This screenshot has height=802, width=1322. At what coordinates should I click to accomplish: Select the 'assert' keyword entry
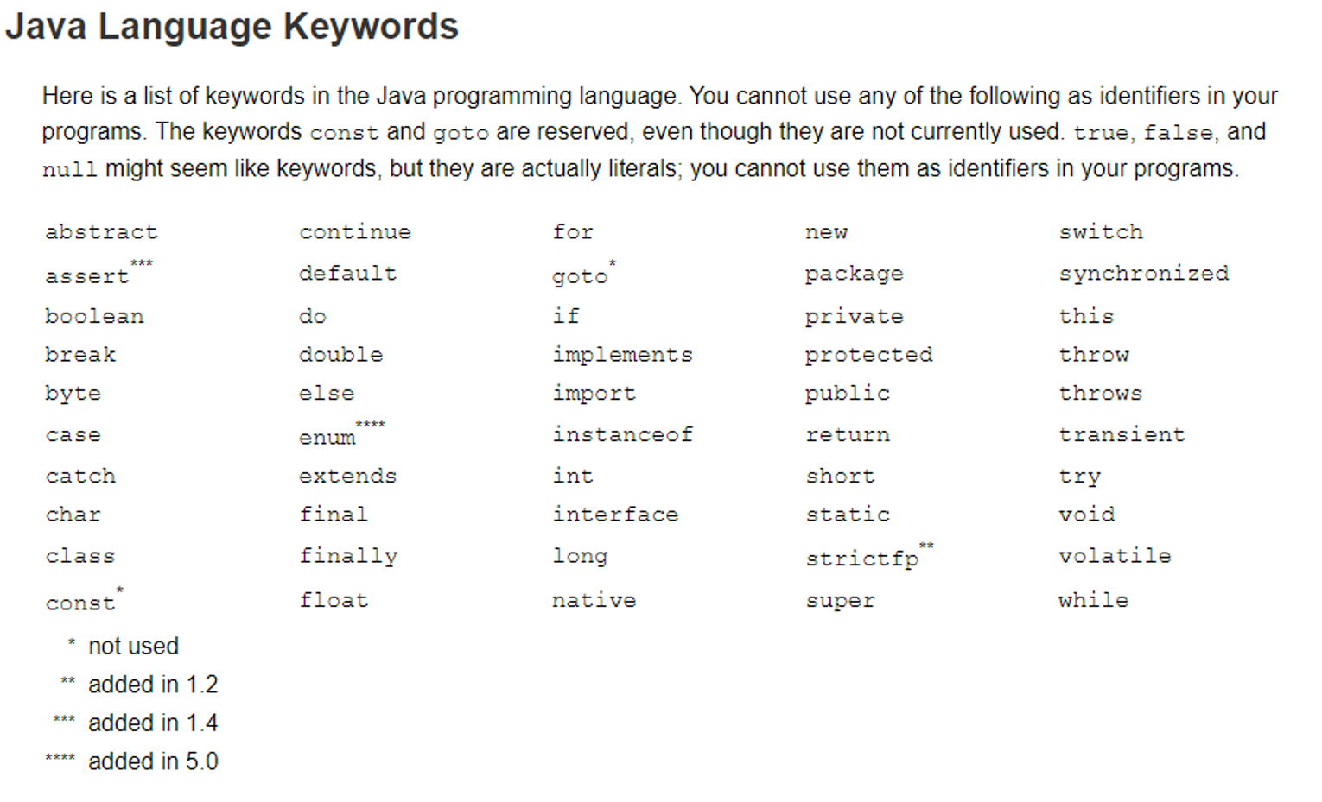click(x=87, y=276)
